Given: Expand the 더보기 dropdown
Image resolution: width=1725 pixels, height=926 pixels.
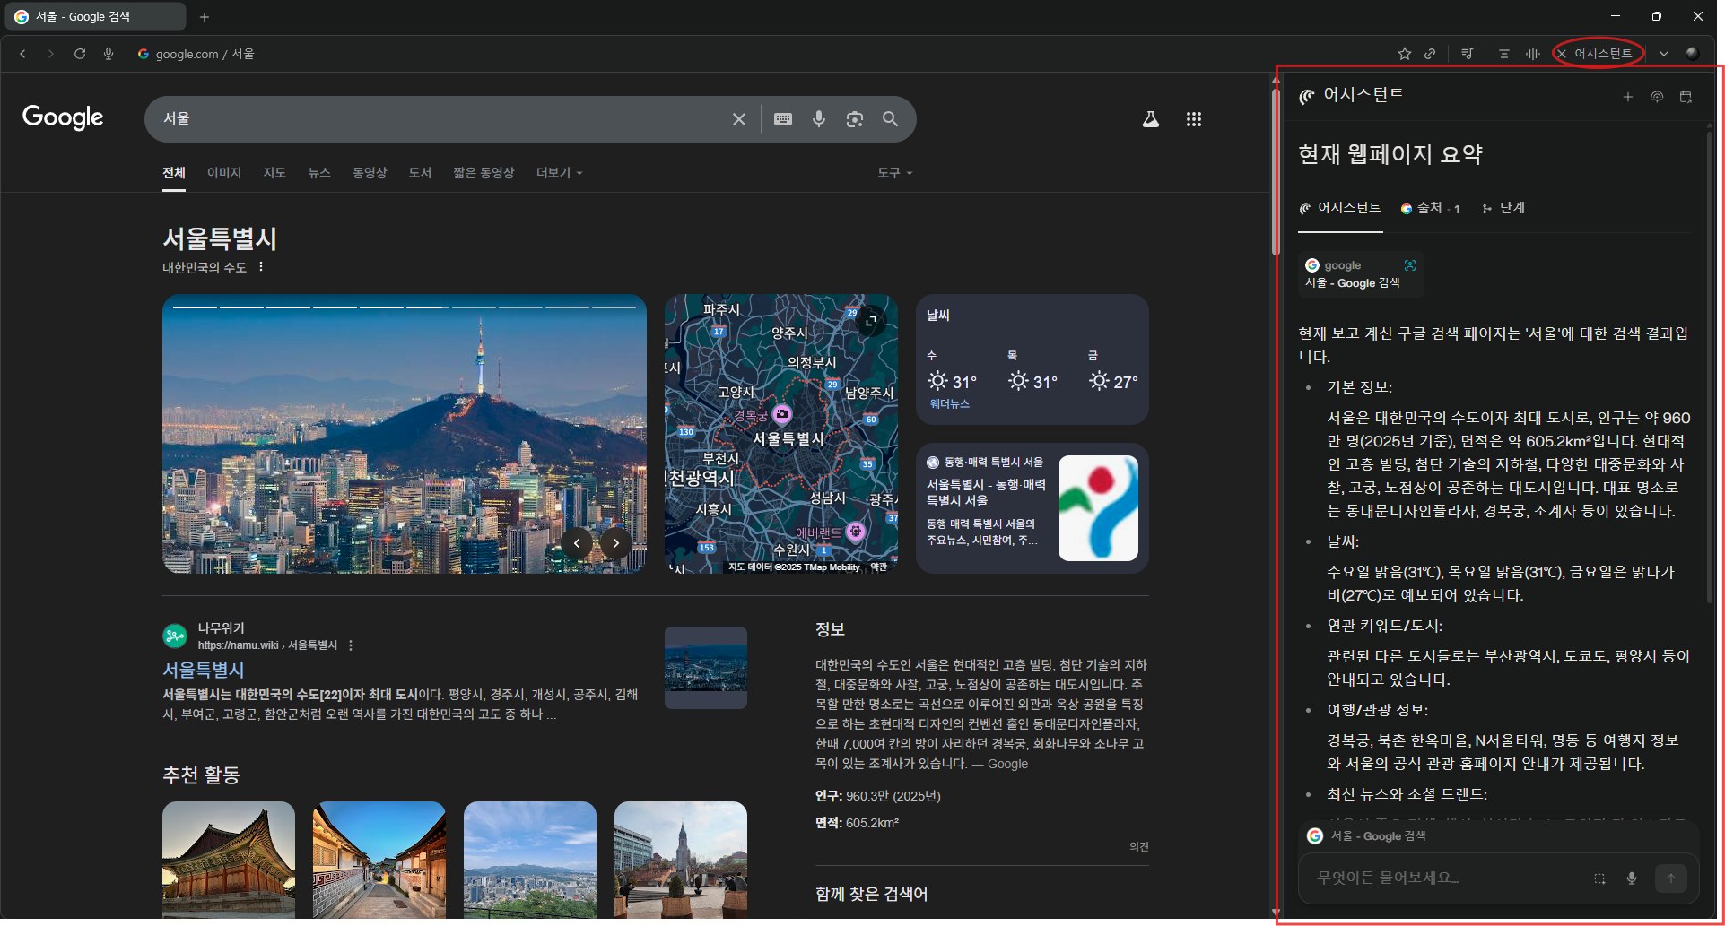Looking at the screenshot, I should coord(559,173).
